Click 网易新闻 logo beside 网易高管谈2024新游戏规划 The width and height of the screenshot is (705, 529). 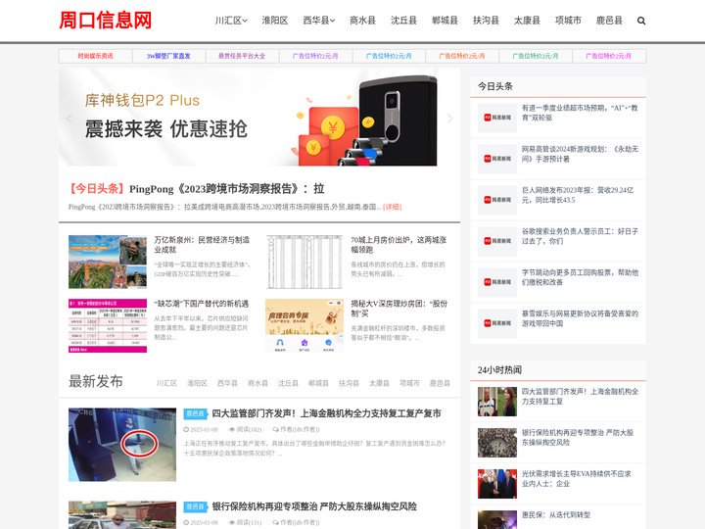coord(497,159)
